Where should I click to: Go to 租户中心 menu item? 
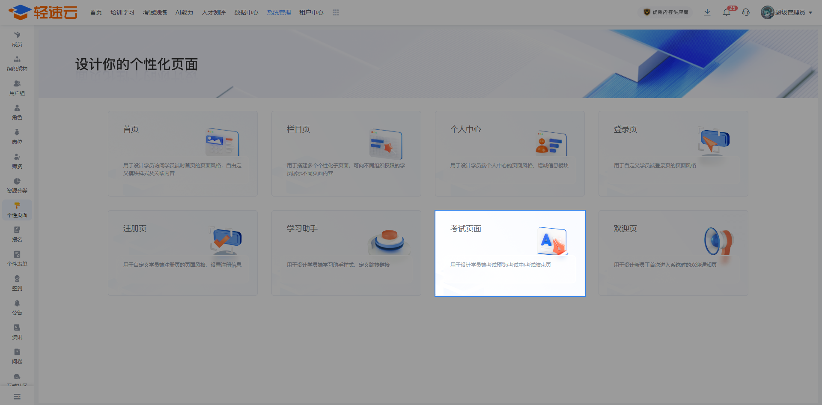click(x=311, y=12)
